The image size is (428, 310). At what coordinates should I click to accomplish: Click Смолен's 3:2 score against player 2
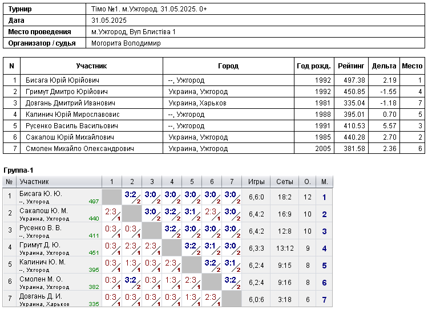pyautogui.click(x=131, y=280)
